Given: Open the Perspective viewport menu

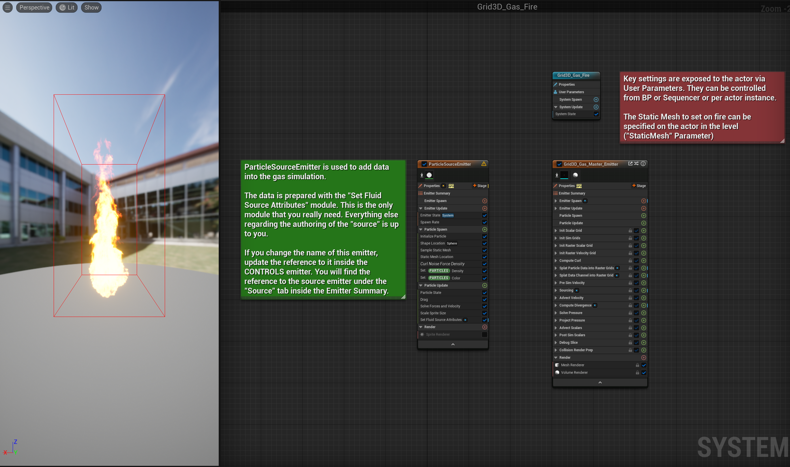Looking at the screenshot, I should pos(34,8).
